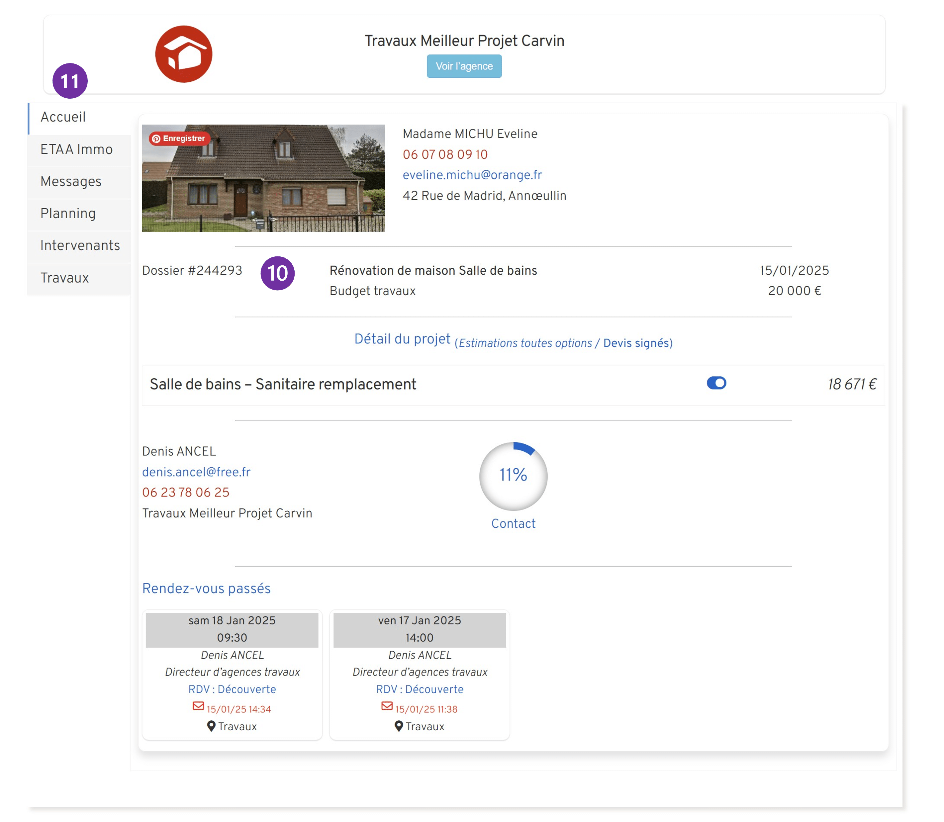Image resolution: width=944 pixels, height=822 pixels.
Task: Click envelope icon on 18 Jan appointment
Action: click(198, 706)
